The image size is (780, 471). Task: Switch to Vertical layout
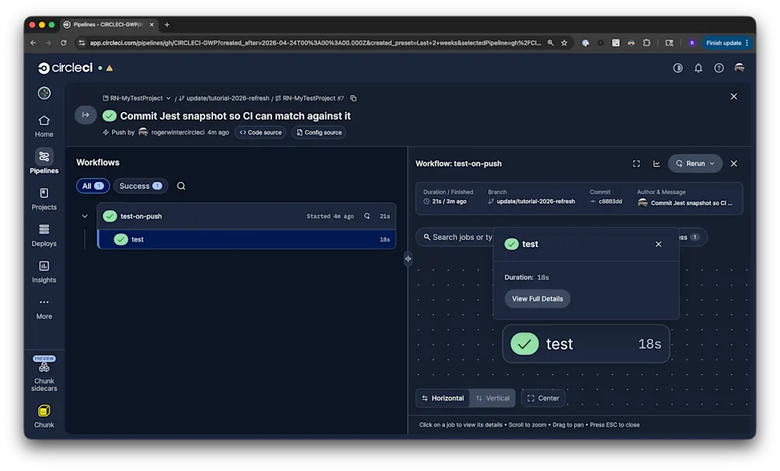click(x=492, y=398)
